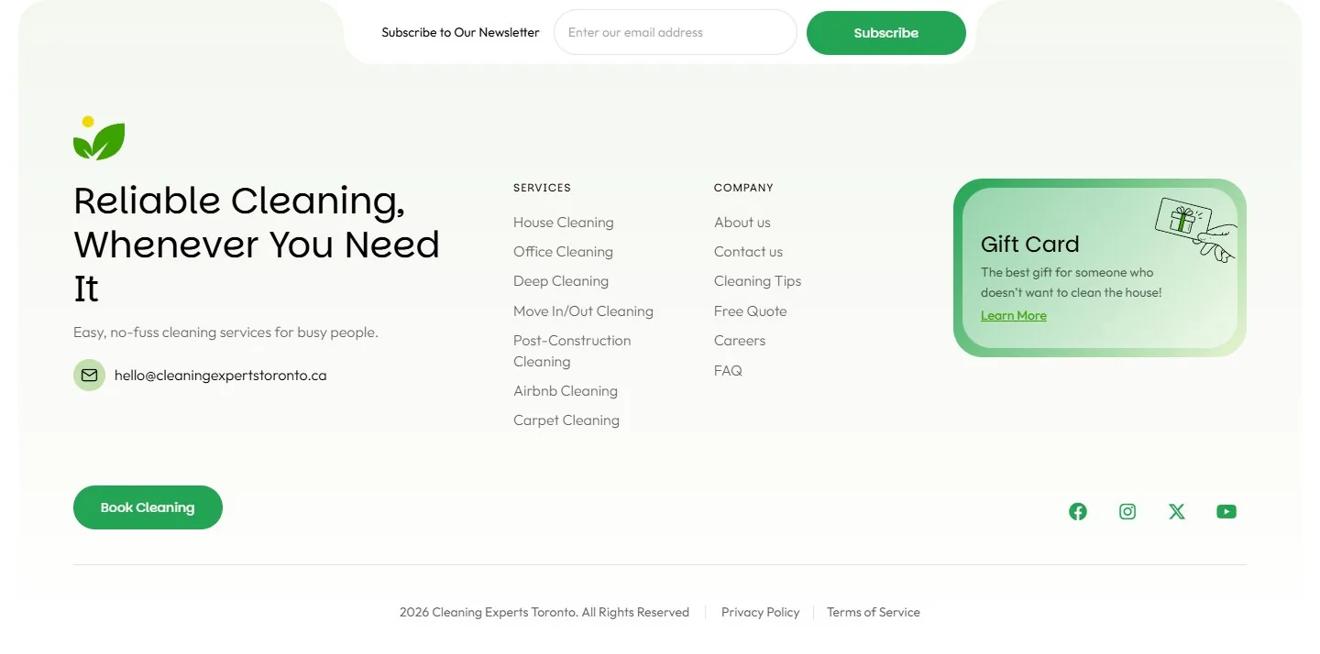
Task: Open the Post-Construction Cleaning link
Action: [572, 351]
